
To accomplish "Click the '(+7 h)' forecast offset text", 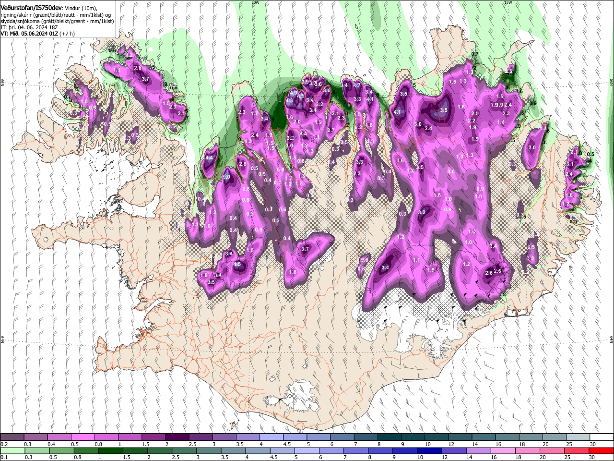I will 67,34.
